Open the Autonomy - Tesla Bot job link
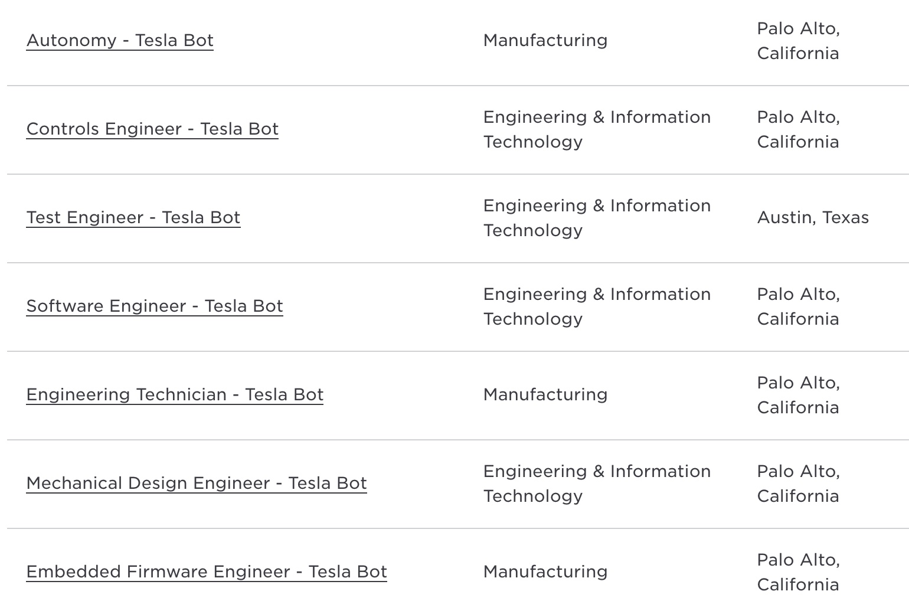 [x=120, y=40]
